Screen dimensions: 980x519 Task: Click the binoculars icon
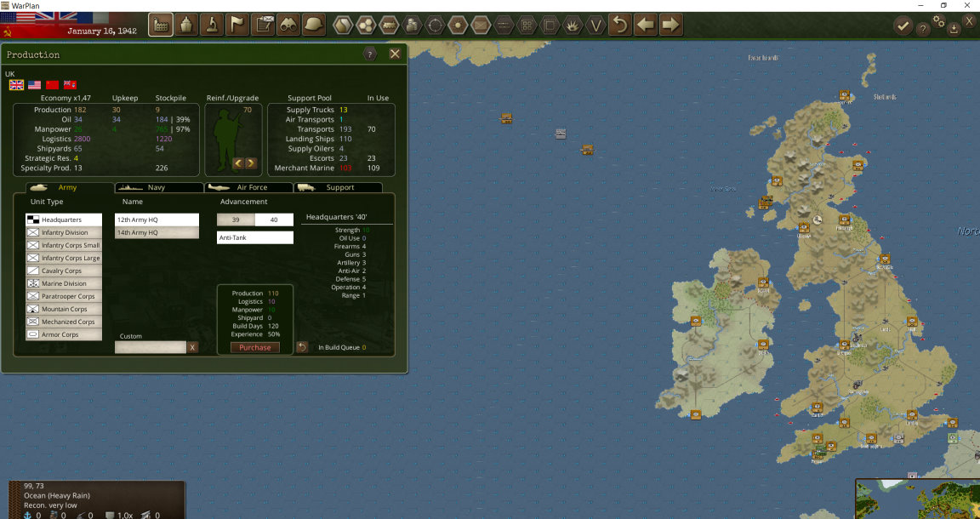click(x=288, y=25)
